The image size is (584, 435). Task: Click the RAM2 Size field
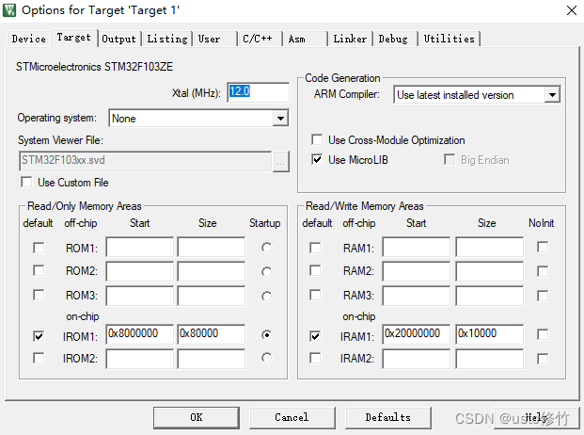[489, 271]
